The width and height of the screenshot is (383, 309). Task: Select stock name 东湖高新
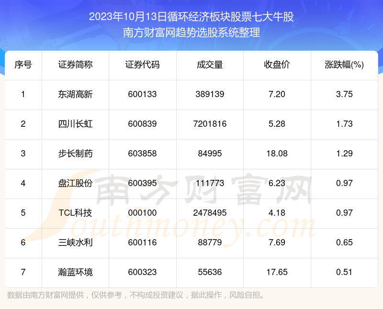pos(75,94)
